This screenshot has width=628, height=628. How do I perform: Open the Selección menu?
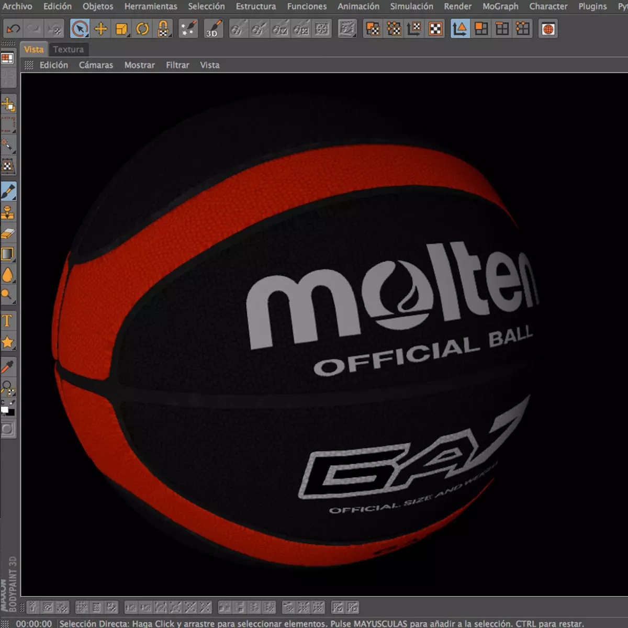click(x=206, y=6)
